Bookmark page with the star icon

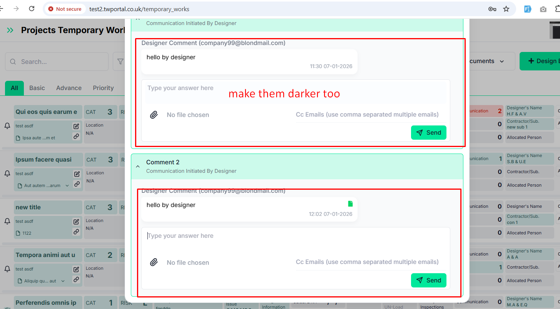point(506,9)
